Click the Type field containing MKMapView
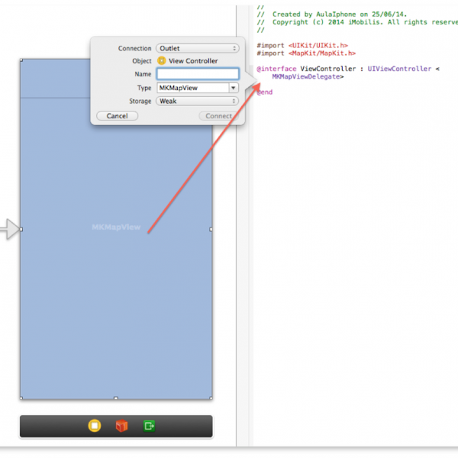 click(193, 88)
